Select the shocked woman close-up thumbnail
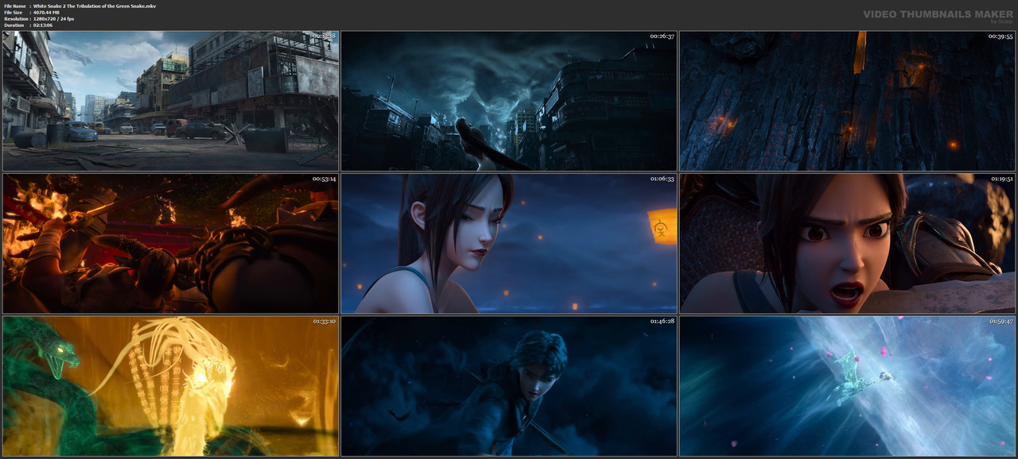Screen dimensions: 1018x459 pyautogui.click(x=847, y=243)
